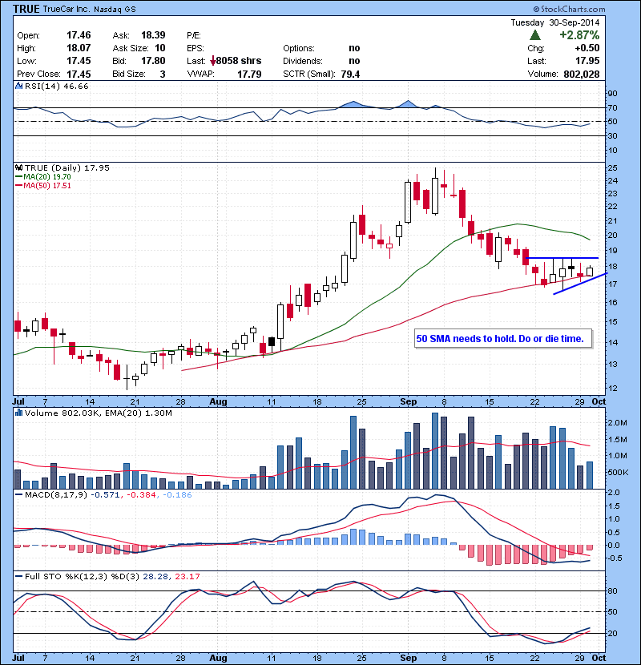Click the Open value 17.46
Screen dimensions: 641x665
click(79, 35)
